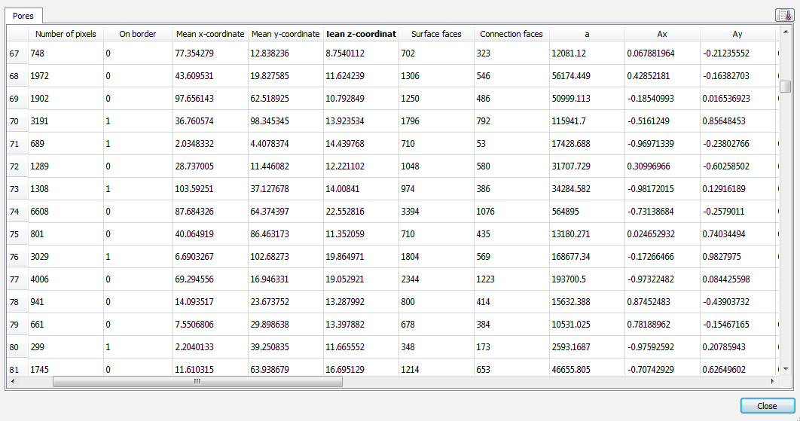Screen dimensions: 800x421
Task: Select cell with pixel count 6608
Action: pyautogui.click(x=66, y=212)
